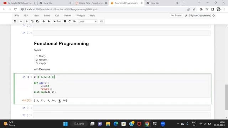Restart the kernel icon
This screenshot has height=128, width=228.
tap(69, 21)
